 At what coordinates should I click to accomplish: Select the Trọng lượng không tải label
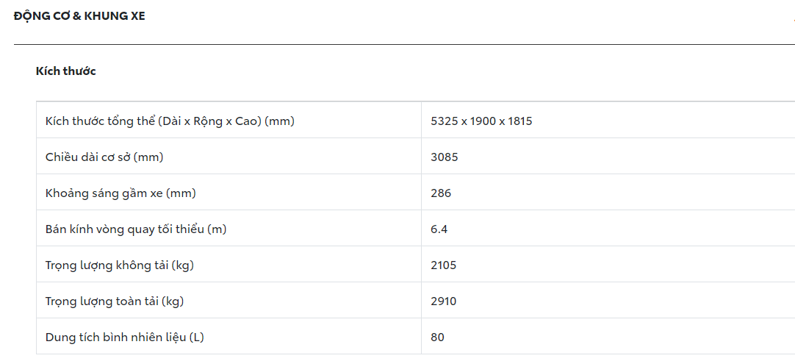[120, 265]
